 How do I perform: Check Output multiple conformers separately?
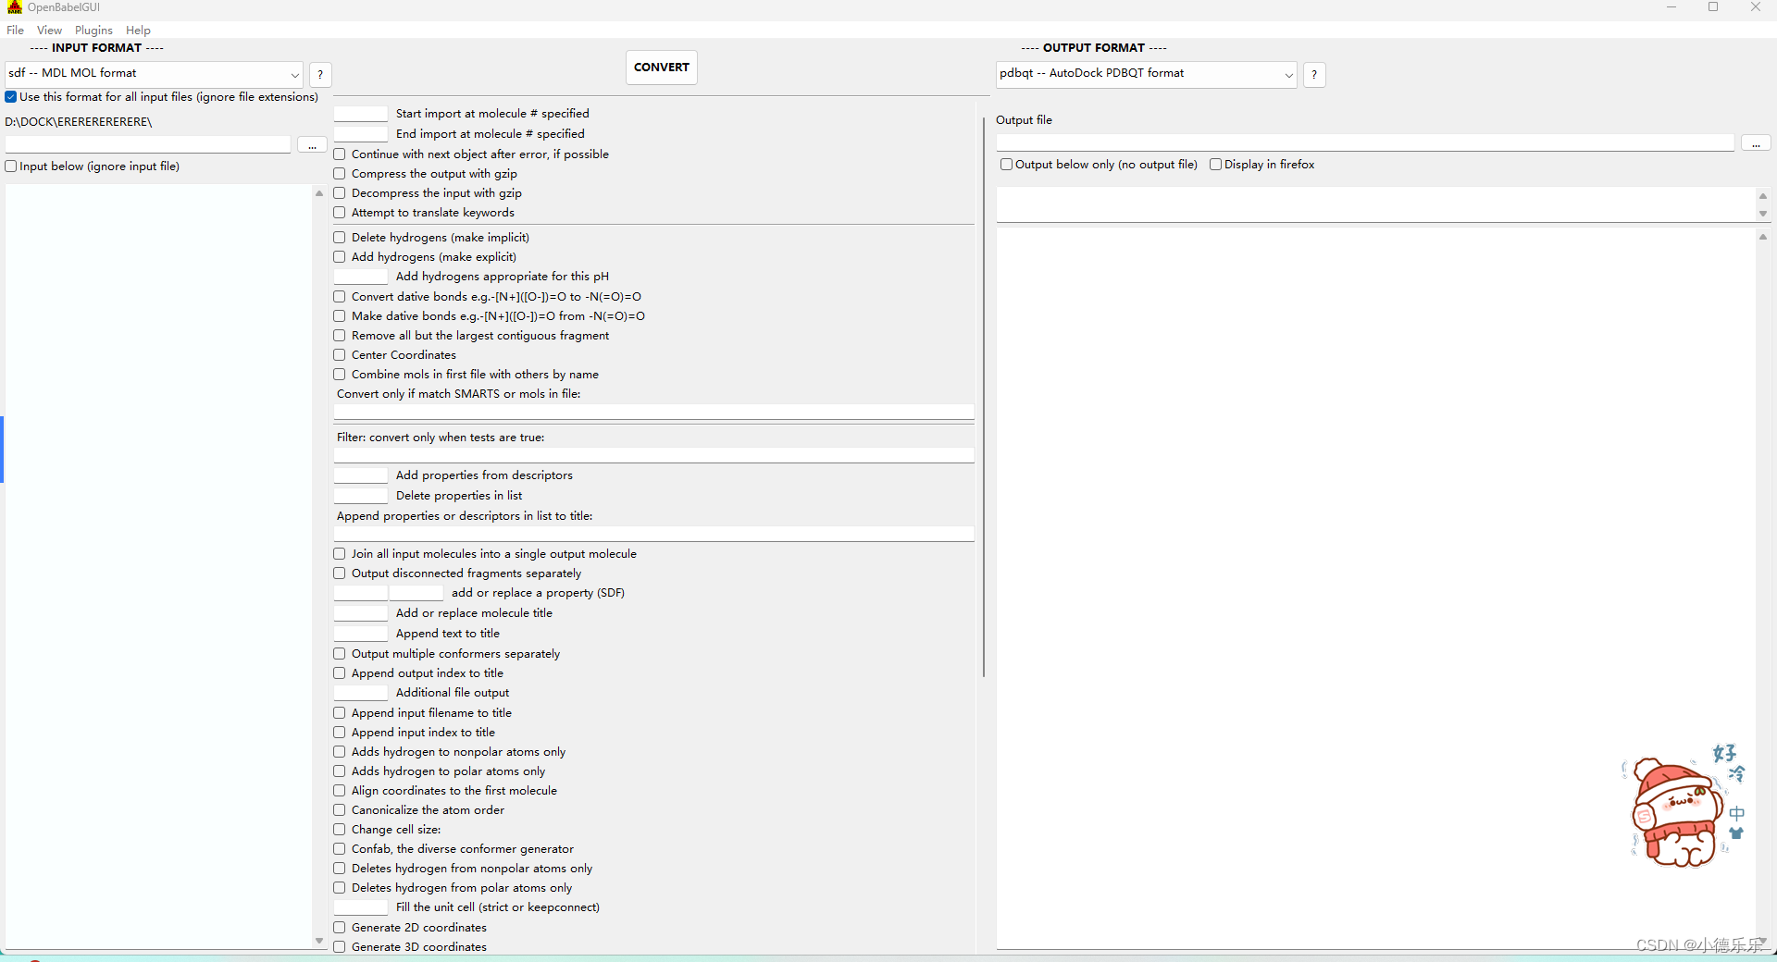point(340,654)
